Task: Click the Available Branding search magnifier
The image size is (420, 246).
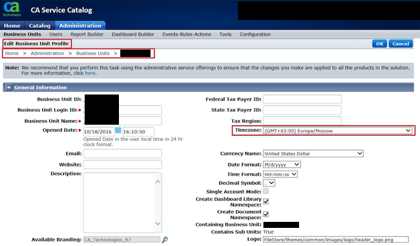Action: coord(165,239)
